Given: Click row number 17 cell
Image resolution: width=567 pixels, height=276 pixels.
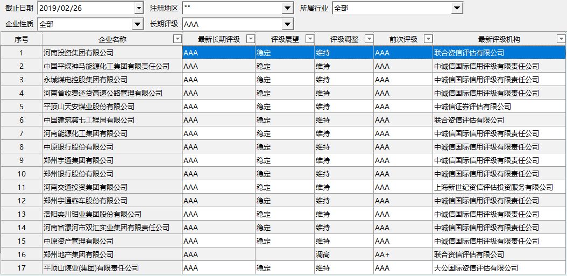Looking at the screenshot, I should tap(22, 268).
